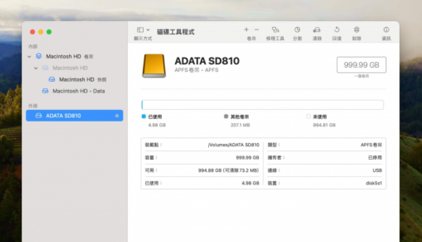Select ADATA SD810 in the sidebar
The width and height of the screenshot is (422, 242).
[x=74, y=116]
